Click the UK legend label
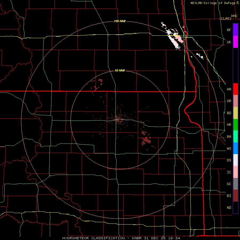This screenshot has width=240, height=240. click(x=229, y=42)
